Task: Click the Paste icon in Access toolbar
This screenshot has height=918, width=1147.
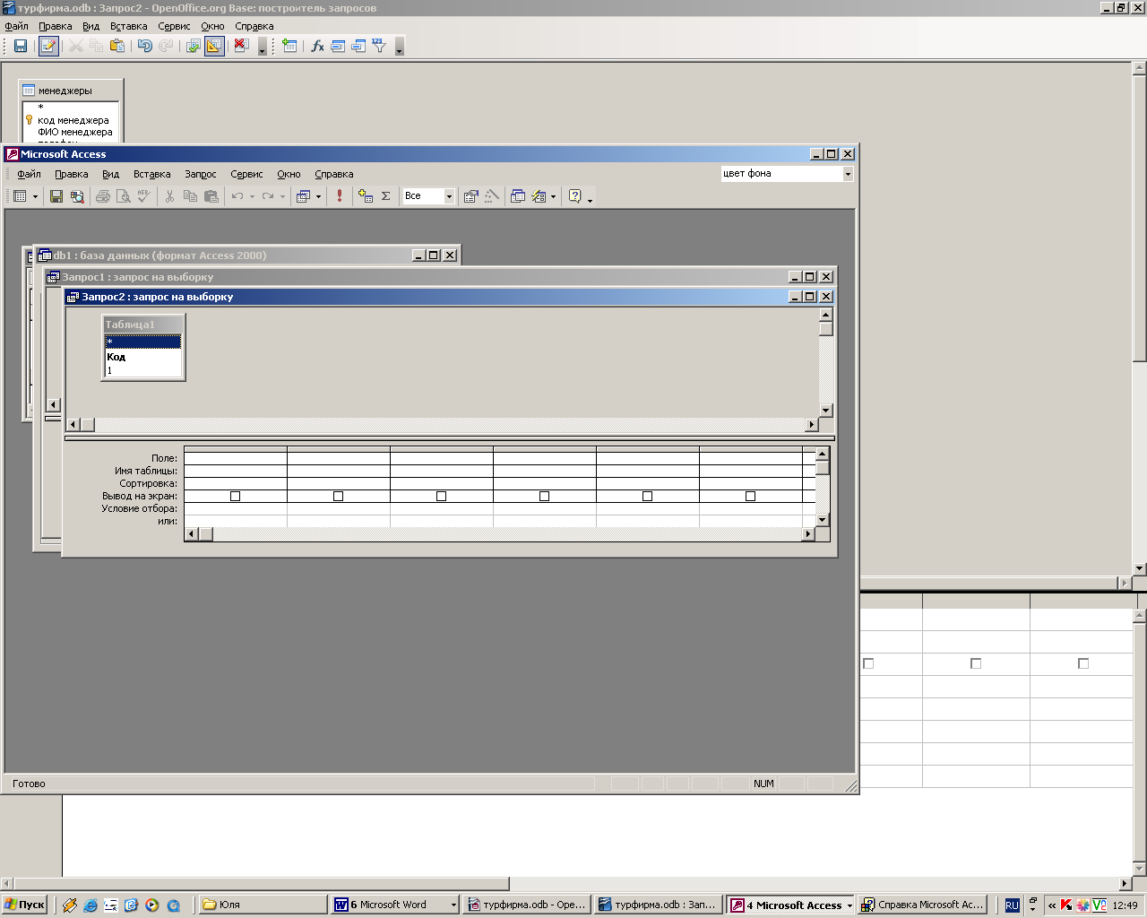Action: [x=211, y=196]
